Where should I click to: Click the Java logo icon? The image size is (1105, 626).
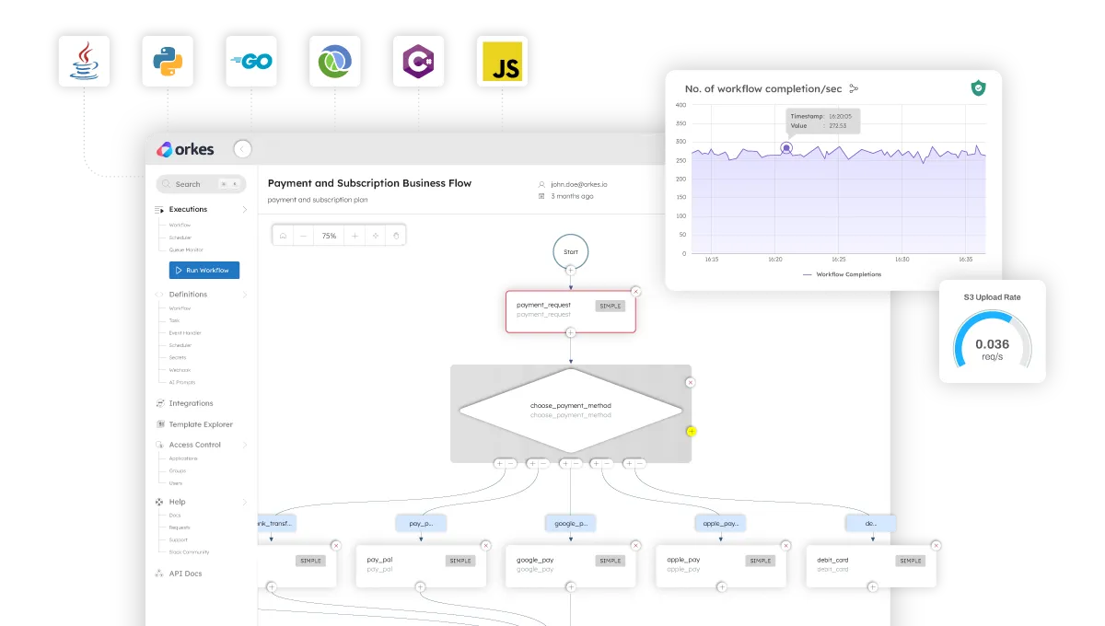click(84, 60)
